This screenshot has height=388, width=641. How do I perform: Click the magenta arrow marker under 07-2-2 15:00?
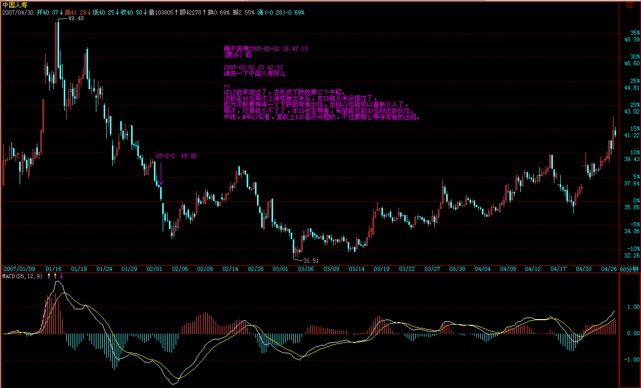click(x=161, y=174)
